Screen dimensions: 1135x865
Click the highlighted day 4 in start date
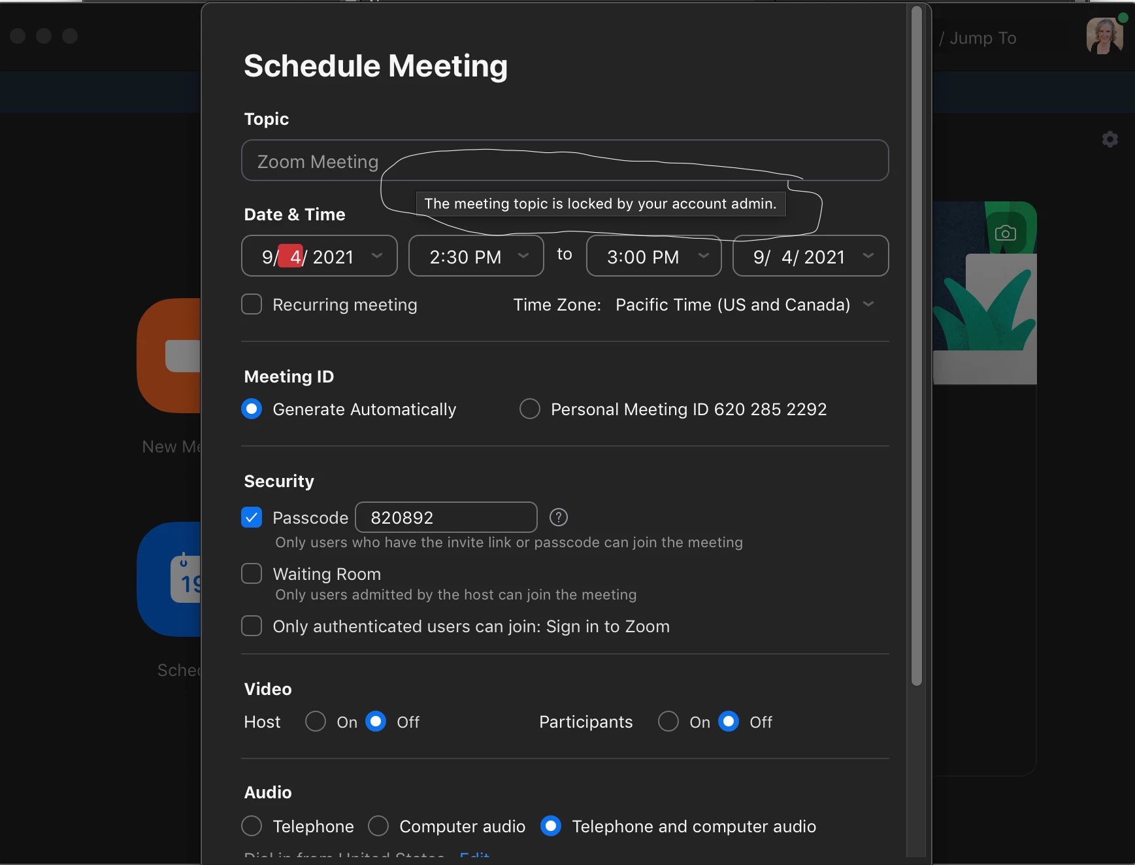[291, 256]
